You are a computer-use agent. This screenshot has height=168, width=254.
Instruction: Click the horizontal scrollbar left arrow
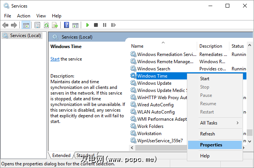pyautogui.click(x=132, y=148)
